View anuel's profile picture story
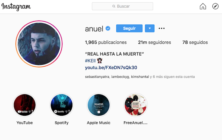Image resolution: width=222 pixels, height=140 pixels. 39,44
